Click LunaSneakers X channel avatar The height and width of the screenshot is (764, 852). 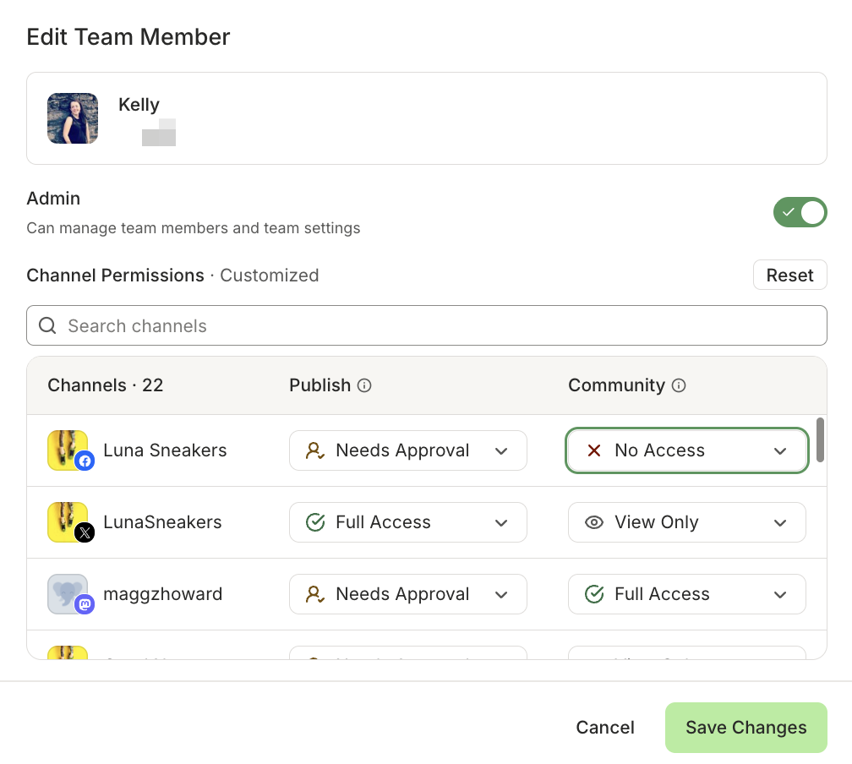point(68,521)
